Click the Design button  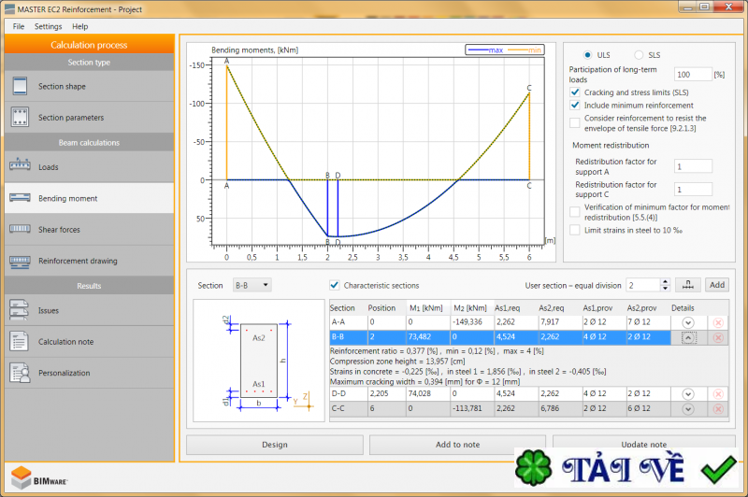(274, 445)
